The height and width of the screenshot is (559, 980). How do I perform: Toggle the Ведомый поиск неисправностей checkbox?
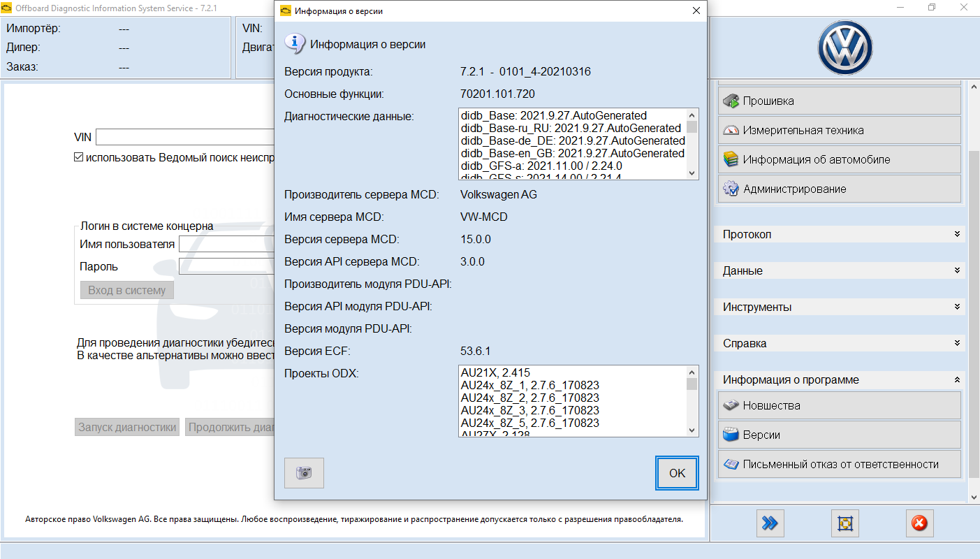79,157
